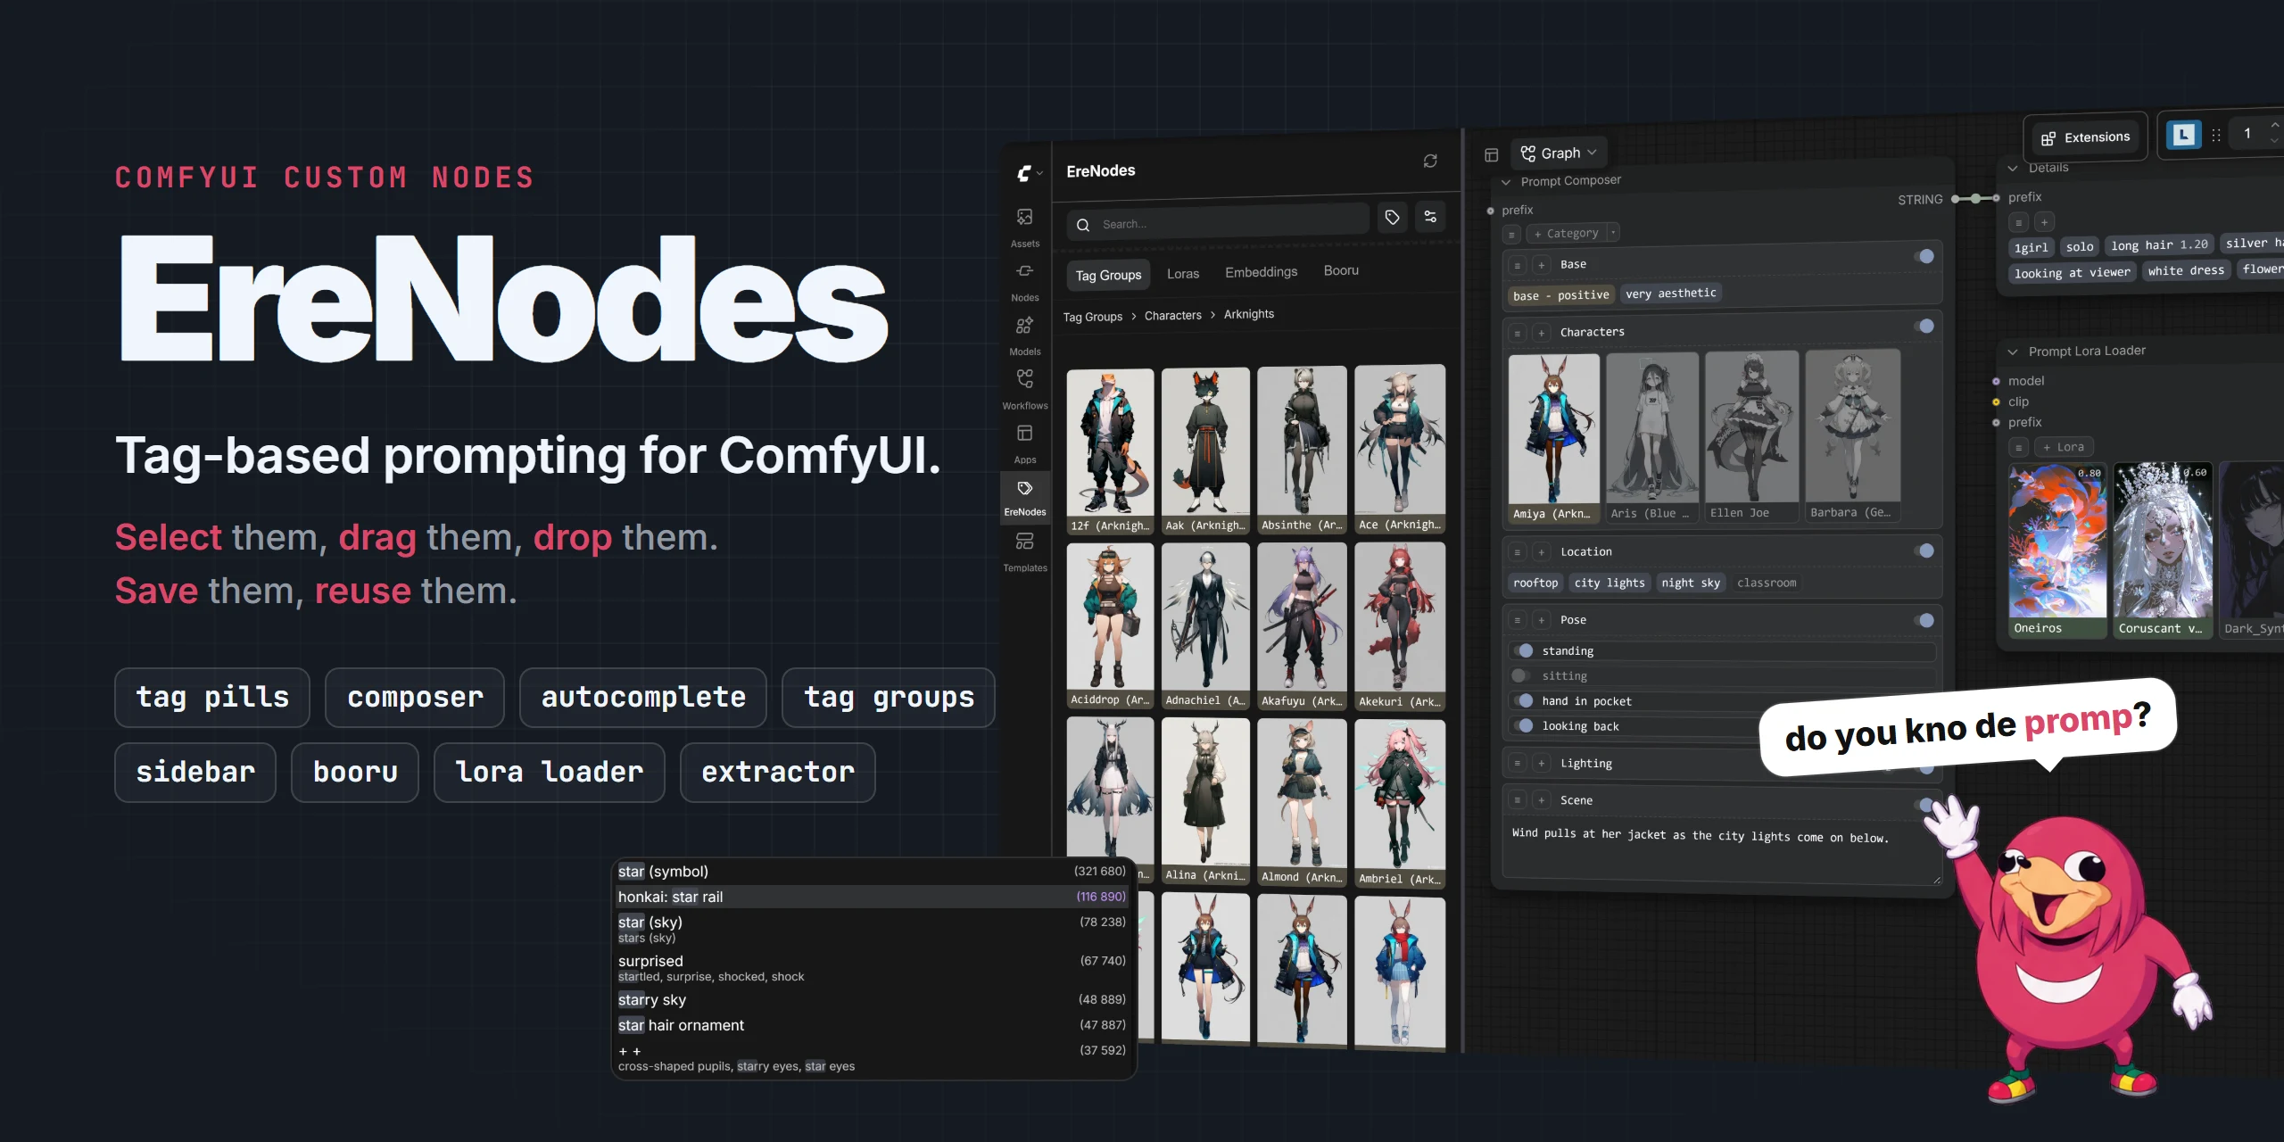Click the Extensions button
The width and height of the screenshot is (2284, 1142).
(x=2085, y=137)
